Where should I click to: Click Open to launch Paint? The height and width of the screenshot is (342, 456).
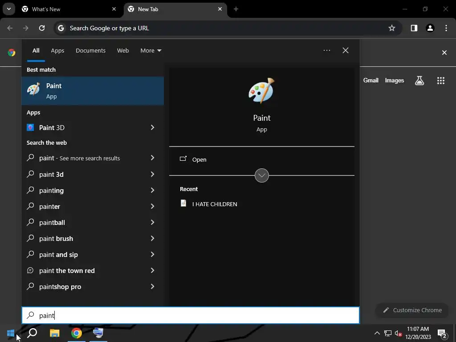pos(193,159)
